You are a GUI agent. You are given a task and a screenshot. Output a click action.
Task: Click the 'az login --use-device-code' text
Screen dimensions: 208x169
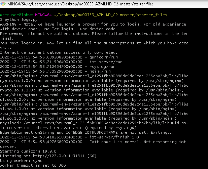coord(84,29)
